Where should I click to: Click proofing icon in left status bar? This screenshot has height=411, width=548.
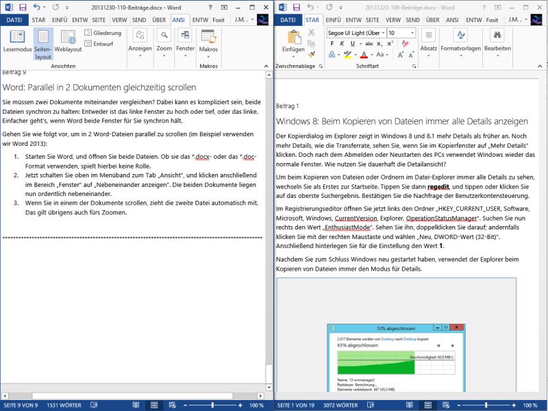pyautogui.click(x=94, y=405)
